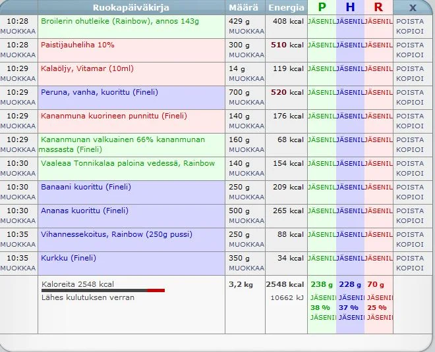Click the Ruokapäiväkirja table header
This screenshot has width=435, height=352.
pyautogui.click(x=130, y=7)
